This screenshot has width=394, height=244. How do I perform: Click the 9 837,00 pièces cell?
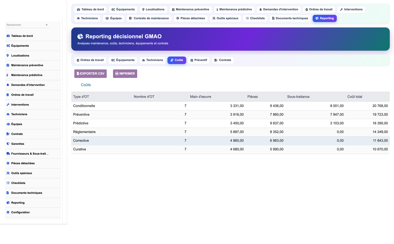tap(277, 123)
